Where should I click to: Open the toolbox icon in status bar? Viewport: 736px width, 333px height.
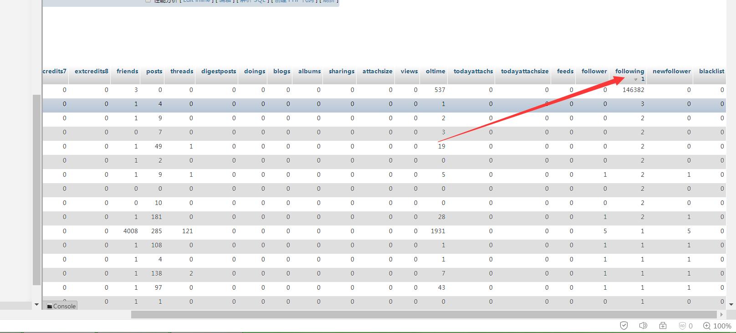(x=663, y=325)
